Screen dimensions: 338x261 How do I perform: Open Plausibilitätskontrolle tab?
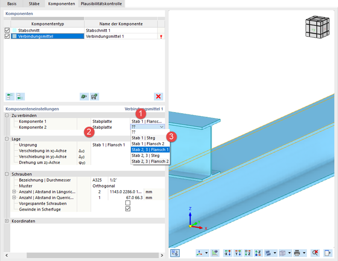point(101,4)
